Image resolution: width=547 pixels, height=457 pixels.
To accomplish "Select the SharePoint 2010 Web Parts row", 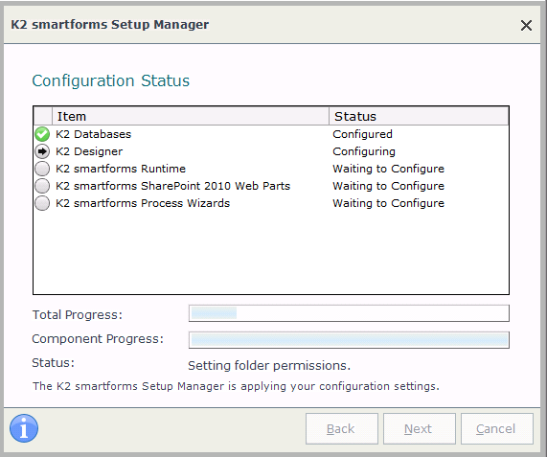I will (271, 186).
